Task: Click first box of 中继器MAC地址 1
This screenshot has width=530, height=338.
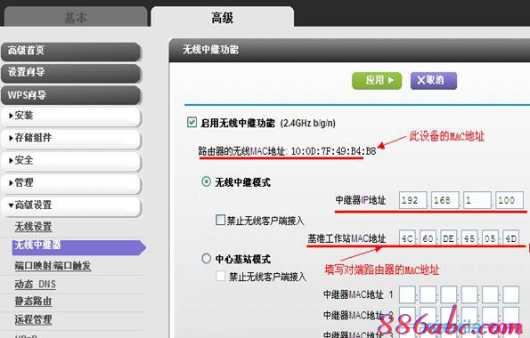Action: 407,294
